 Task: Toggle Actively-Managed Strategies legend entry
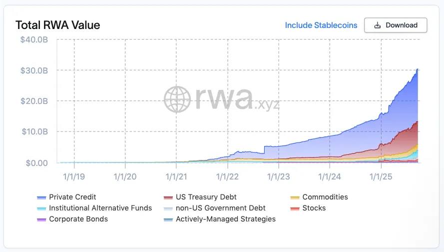[219, 219]
